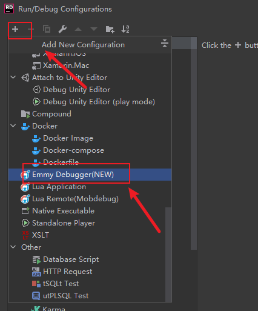Collapse the Other group chevron
Image resolution: width=258 pixels, height=311 pixels.
(13, 247)
